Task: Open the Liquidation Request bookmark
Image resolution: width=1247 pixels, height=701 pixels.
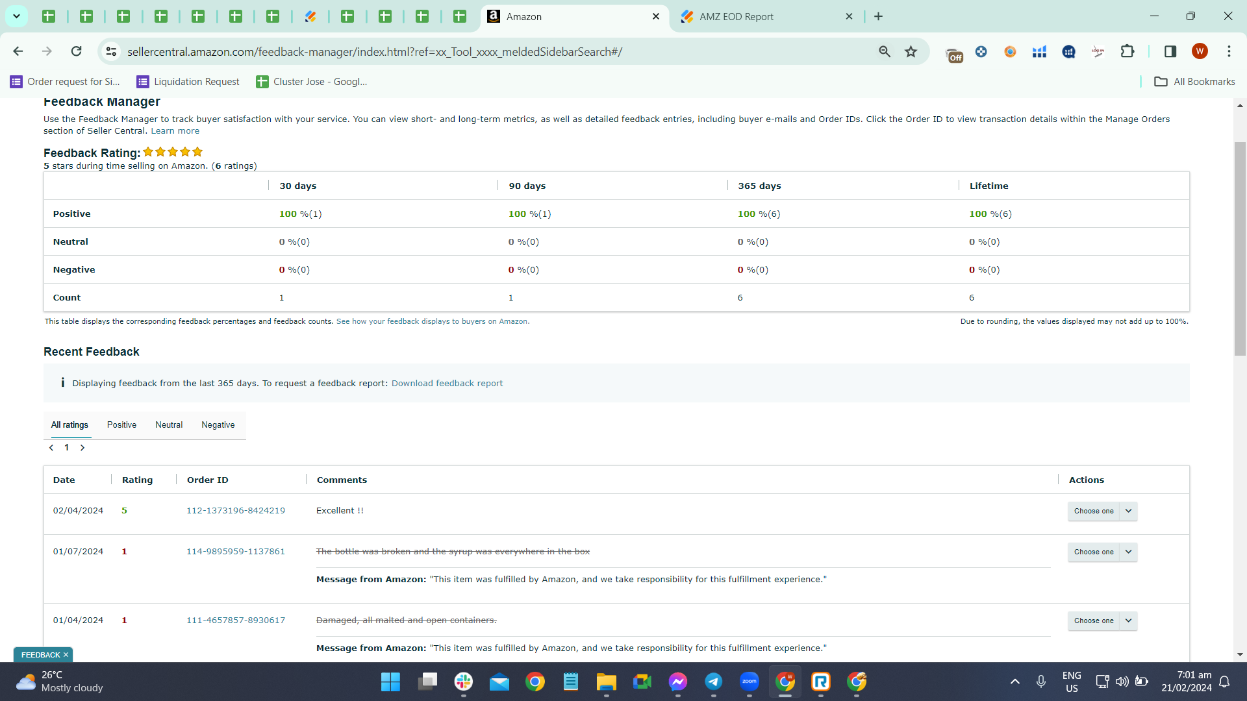Action: click(x=188, y=81)
